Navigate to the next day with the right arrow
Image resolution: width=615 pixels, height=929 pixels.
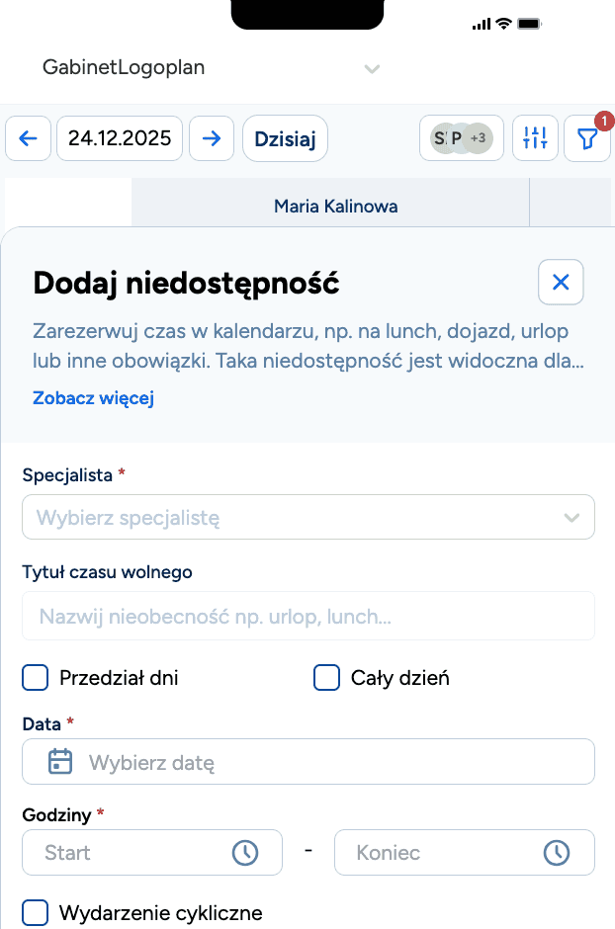click(x=211, y=138)
